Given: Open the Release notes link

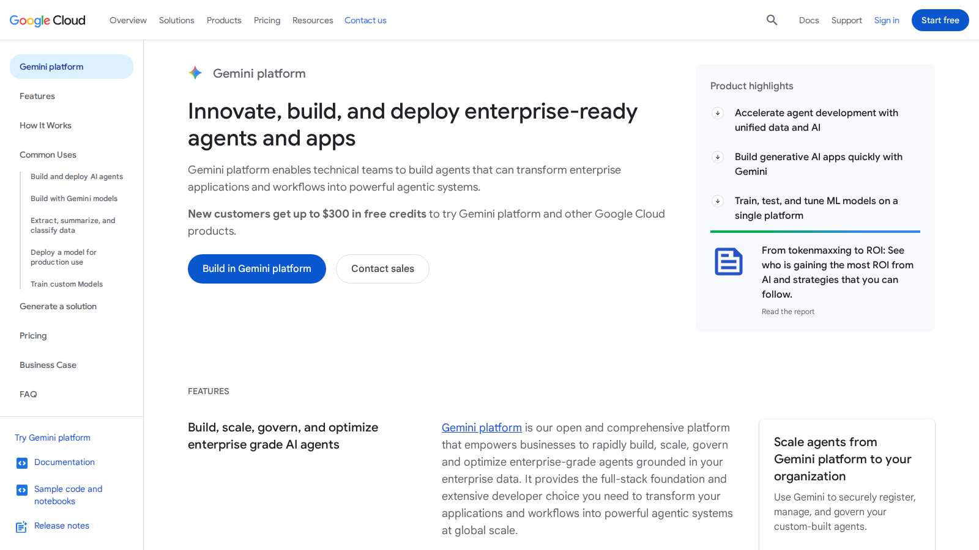Looking at the screenshot, I should tap(62, 526).
